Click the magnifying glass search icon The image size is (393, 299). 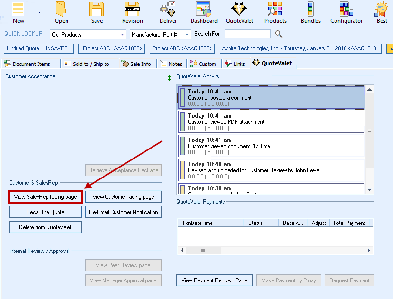tap(279, 34)
